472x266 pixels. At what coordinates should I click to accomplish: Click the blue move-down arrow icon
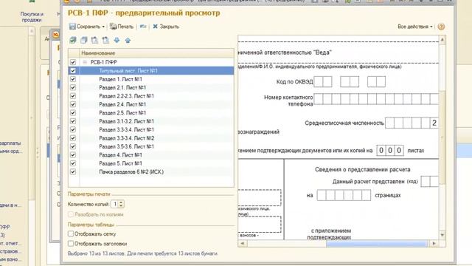point(117,40)
